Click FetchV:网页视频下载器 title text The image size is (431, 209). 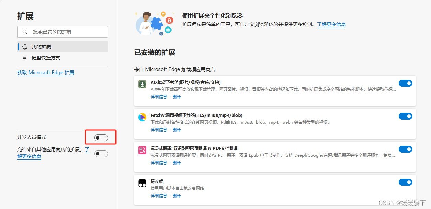point(196,115)
